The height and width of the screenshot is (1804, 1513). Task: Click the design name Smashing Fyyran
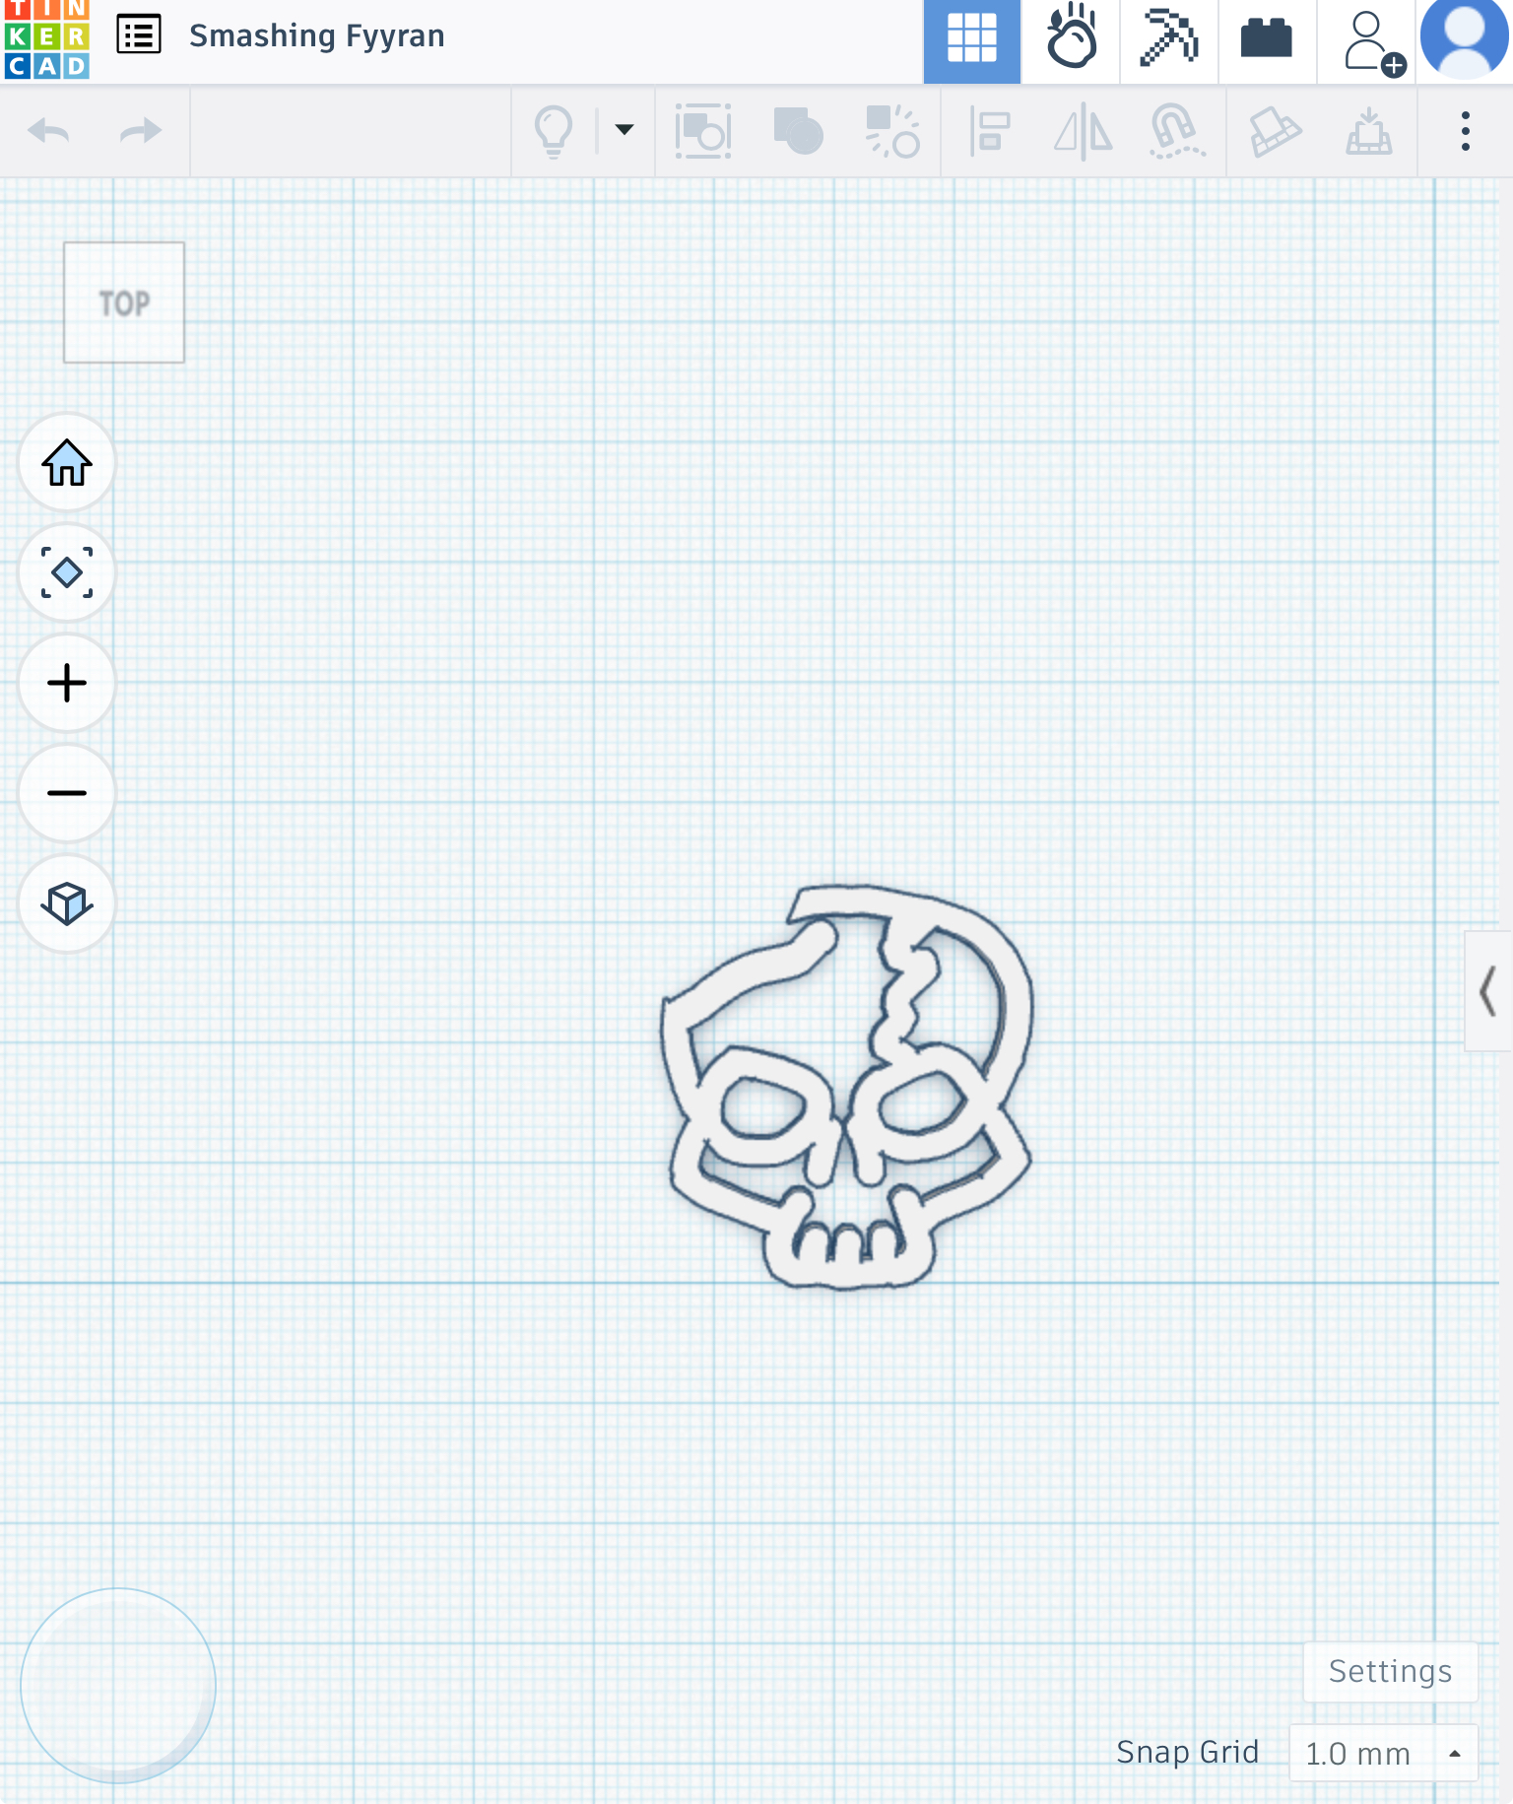(317, 36)
